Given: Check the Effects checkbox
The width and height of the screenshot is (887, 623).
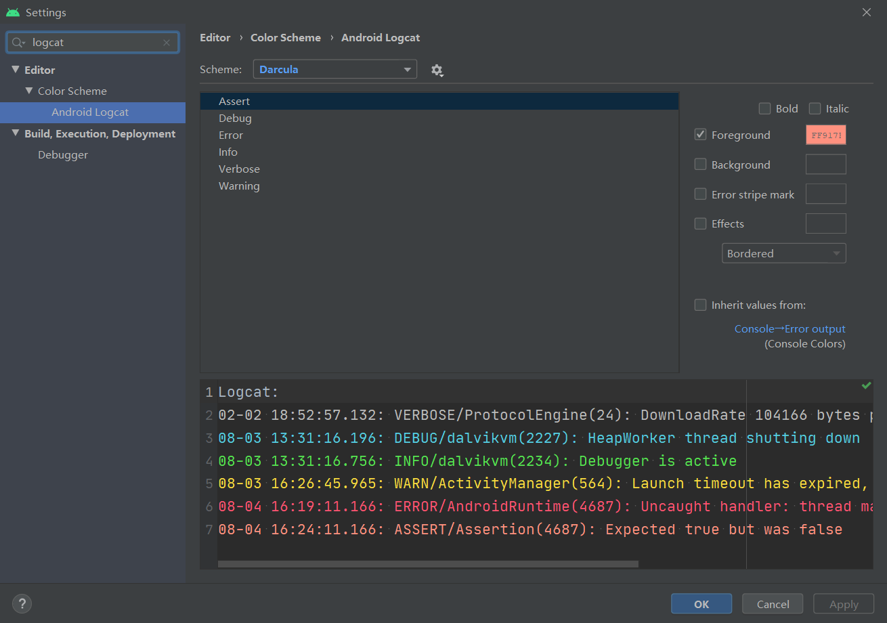Looking at the screenshot, I should pyautogui.click(x=701, y=223).
